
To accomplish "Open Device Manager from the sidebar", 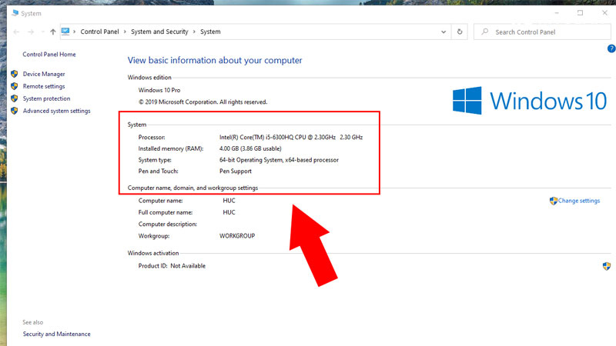I will tap(44, 74).
